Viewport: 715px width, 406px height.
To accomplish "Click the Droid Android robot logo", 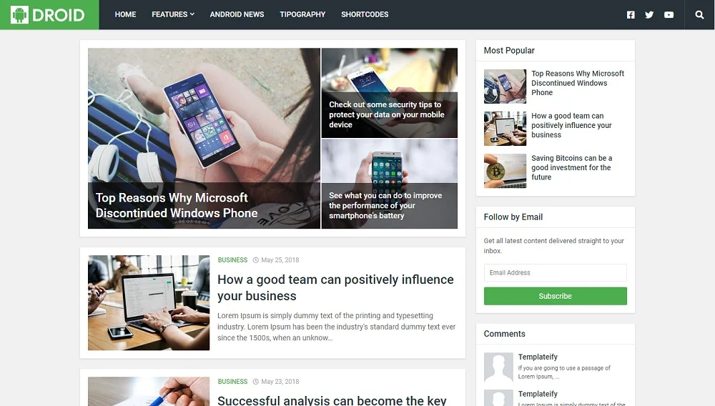I will pos(19,14).
